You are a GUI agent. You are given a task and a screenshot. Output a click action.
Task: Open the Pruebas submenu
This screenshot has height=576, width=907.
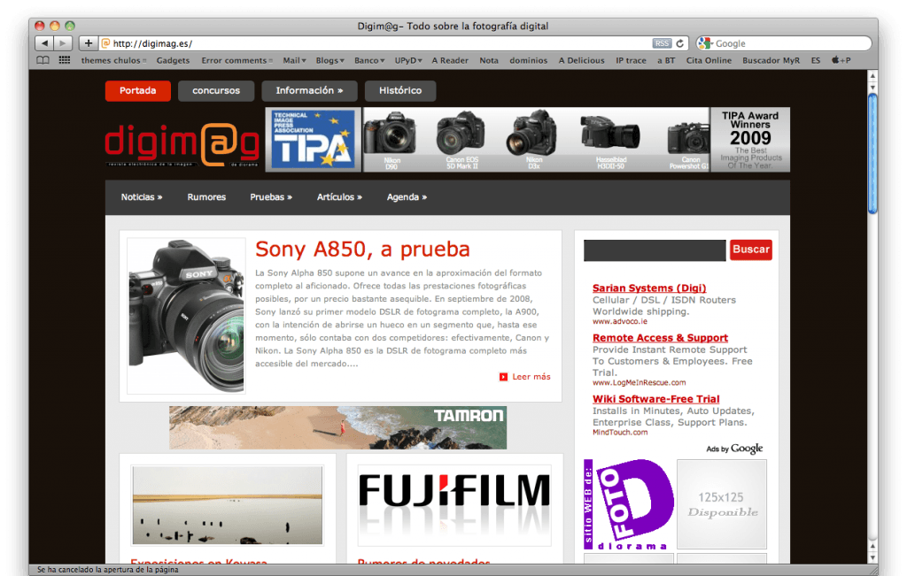(x=271, y=197)
